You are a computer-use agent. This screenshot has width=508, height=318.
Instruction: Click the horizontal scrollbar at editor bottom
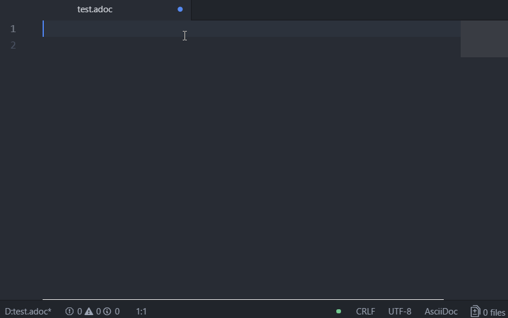pos(243,299)
